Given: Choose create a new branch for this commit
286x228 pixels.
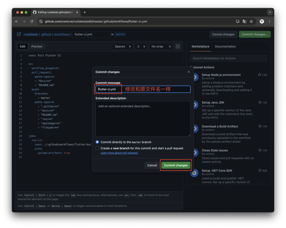Looking at the screenshot, I should 97,148.
